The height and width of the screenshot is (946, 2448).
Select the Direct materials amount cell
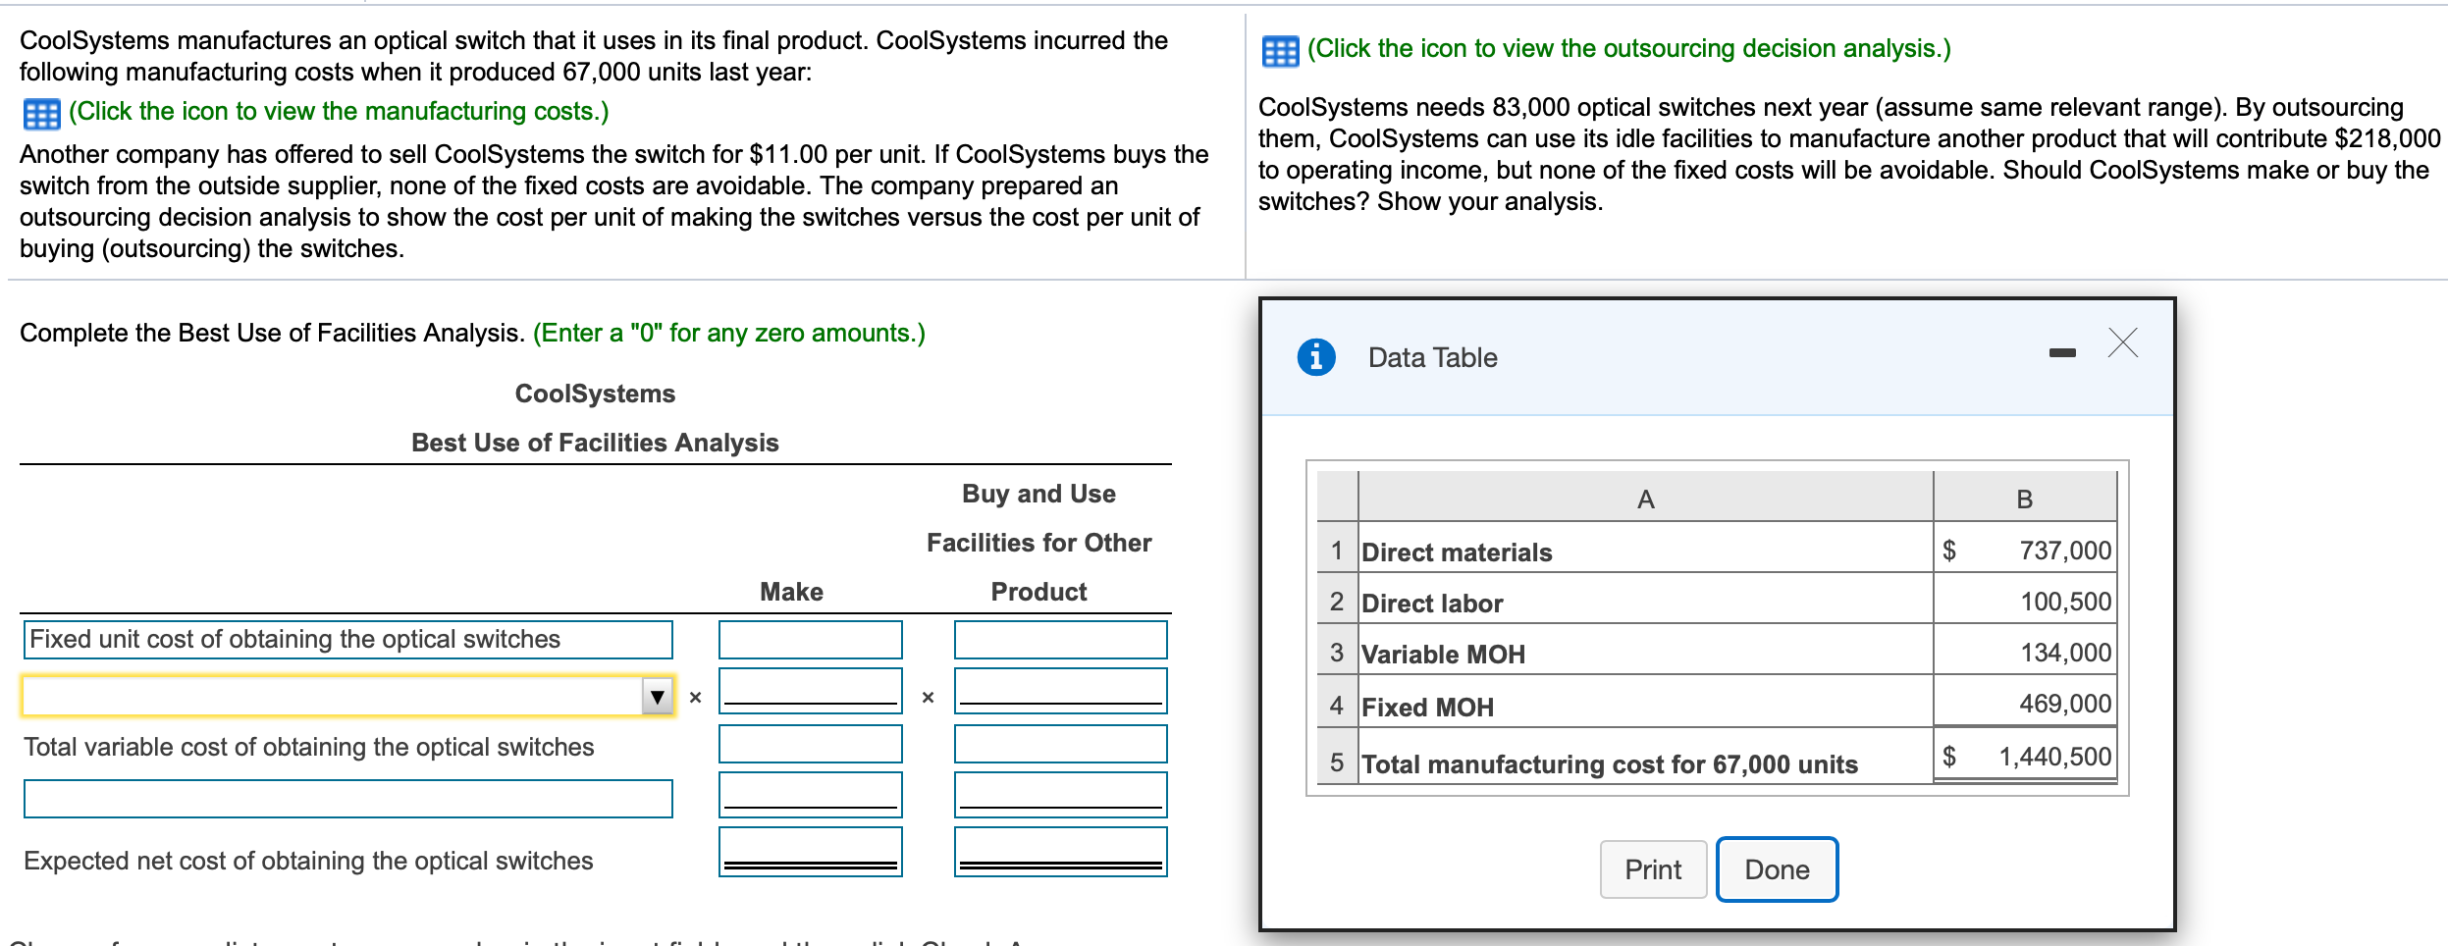pos(2027,552)
